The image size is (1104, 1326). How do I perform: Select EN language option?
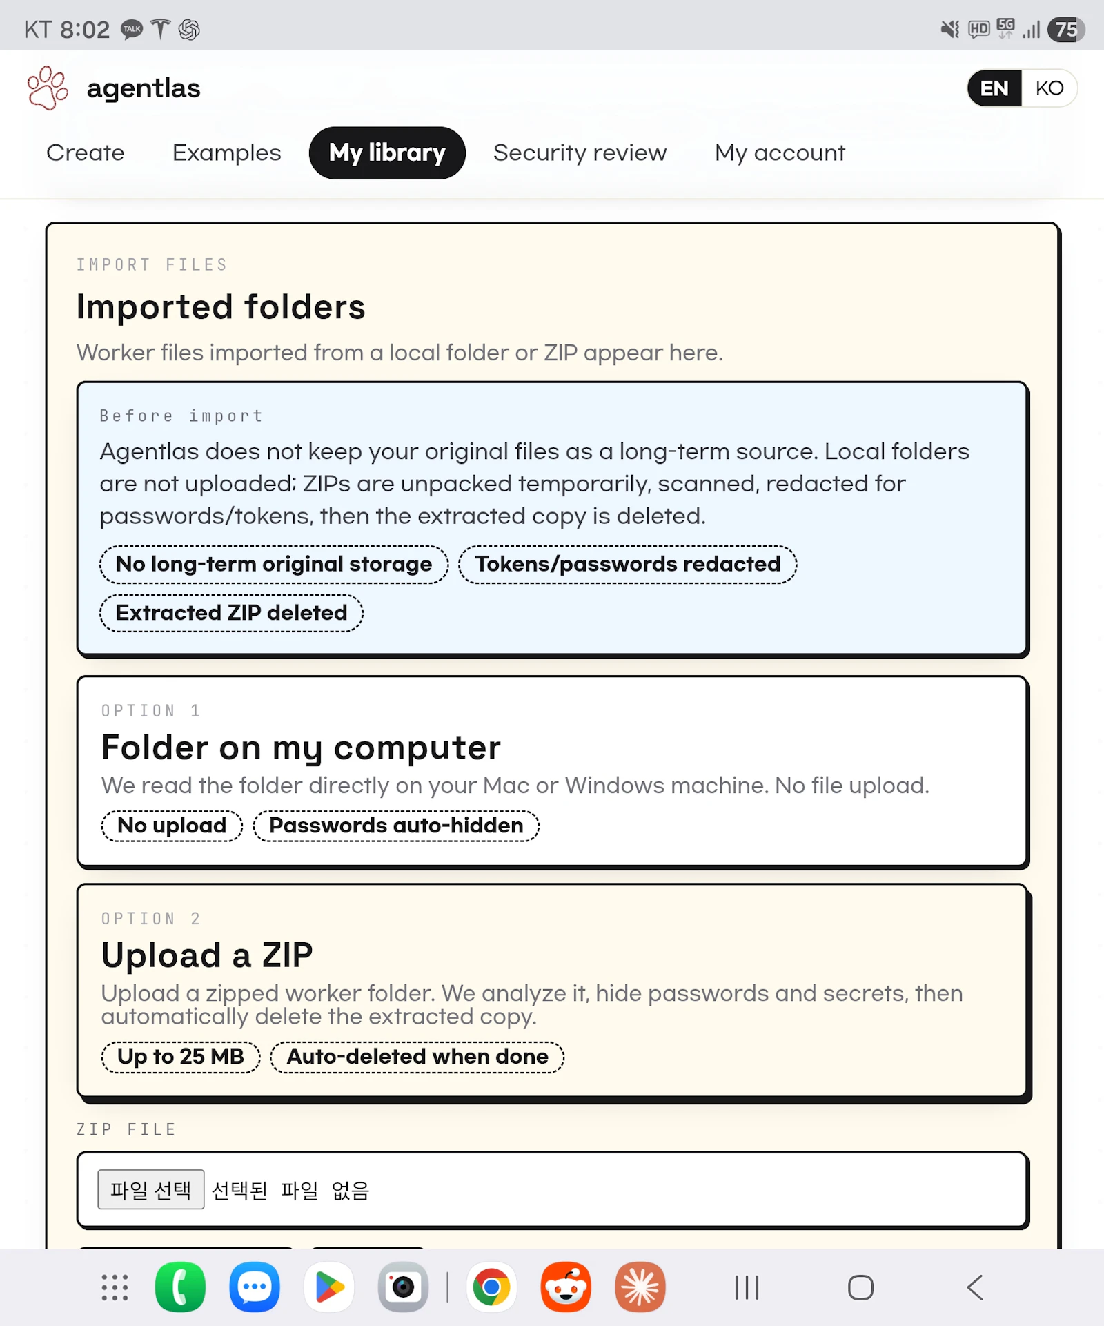point(994,88)
